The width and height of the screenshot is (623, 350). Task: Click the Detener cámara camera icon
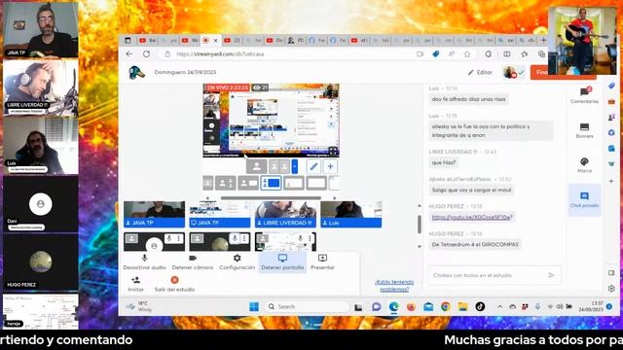[x=193, y=258]
